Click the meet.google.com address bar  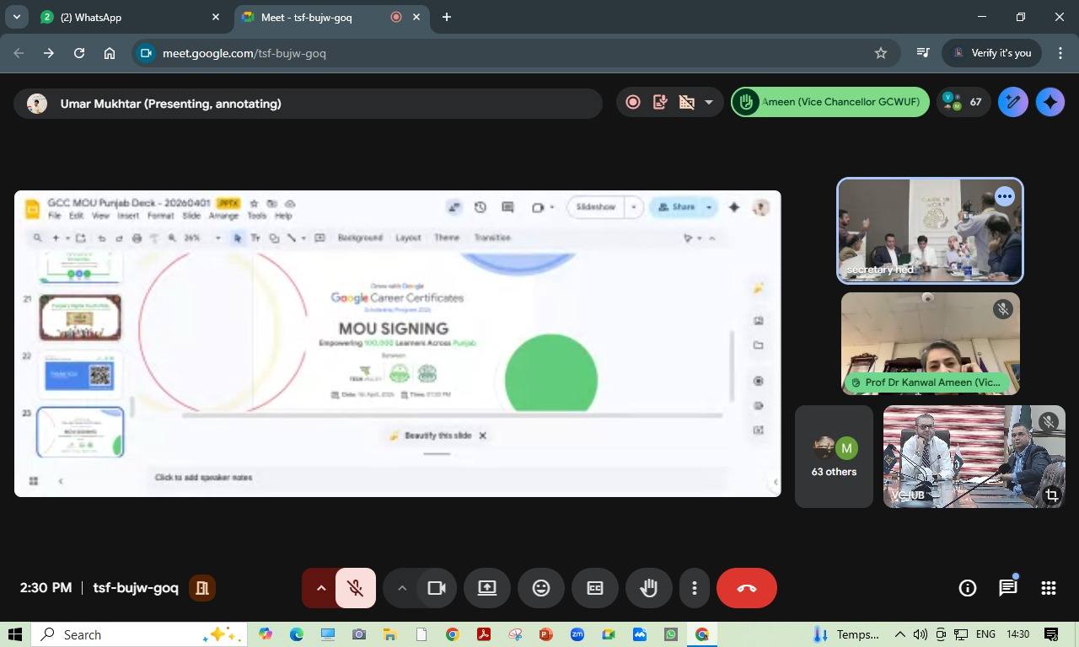click(x=506, y=53)
